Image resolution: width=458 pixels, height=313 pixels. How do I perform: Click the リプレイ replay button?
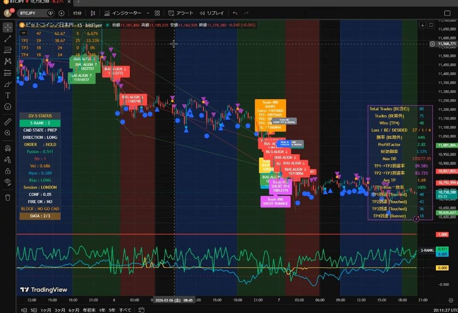point(215,13)
